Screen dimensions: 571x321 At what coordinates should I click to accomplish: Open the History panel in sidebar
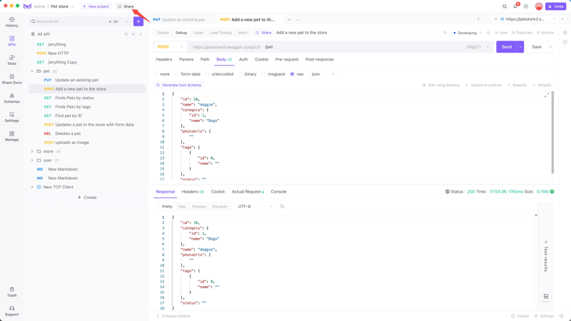coord(11,22)
